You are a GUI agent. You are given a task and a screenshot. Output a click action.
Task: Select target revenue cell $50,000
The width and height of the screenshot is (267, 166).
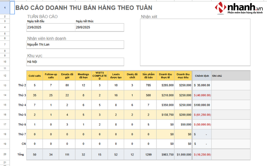[x=183, y=124]
